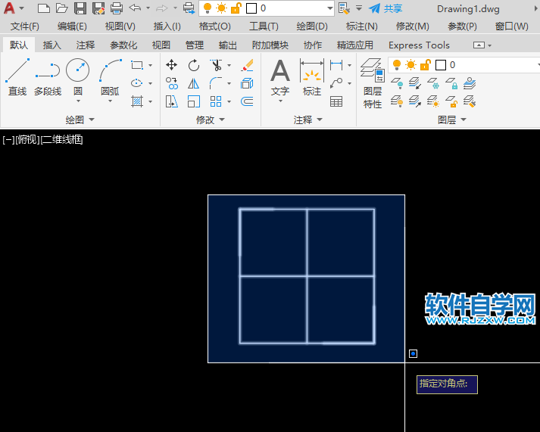Select the Arc (圆弧) tool
Screen dimensions: 540x432
click(111, 76)
